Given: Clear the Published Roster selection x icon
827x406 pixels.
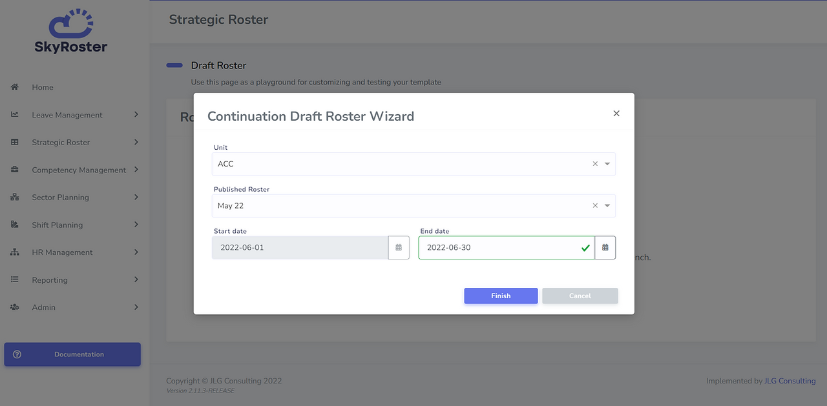Looking at the screenshot, I should click(595, 206).
